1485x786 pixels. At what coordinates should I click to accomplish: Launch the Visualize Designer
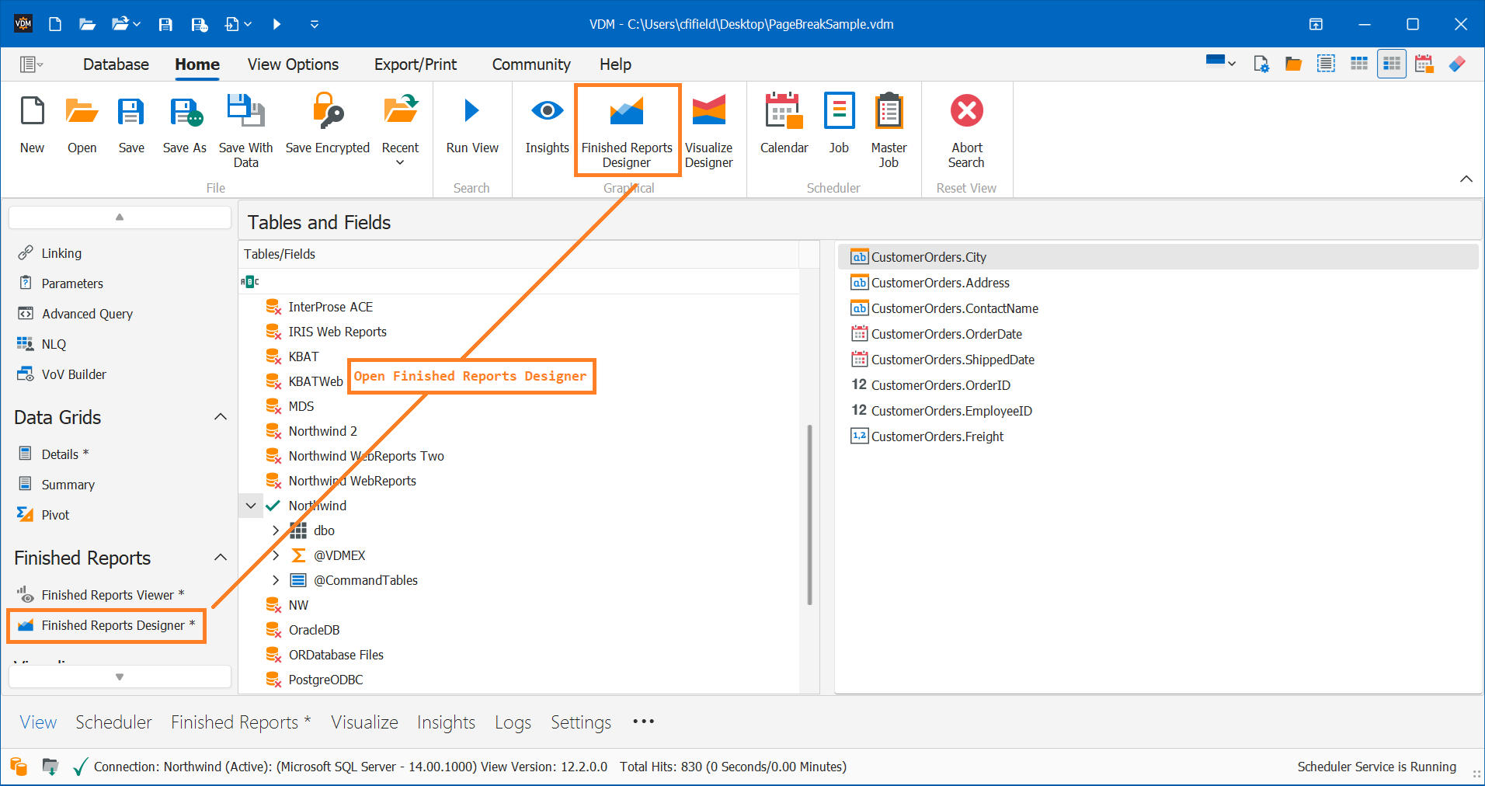[x=708, y=130]
